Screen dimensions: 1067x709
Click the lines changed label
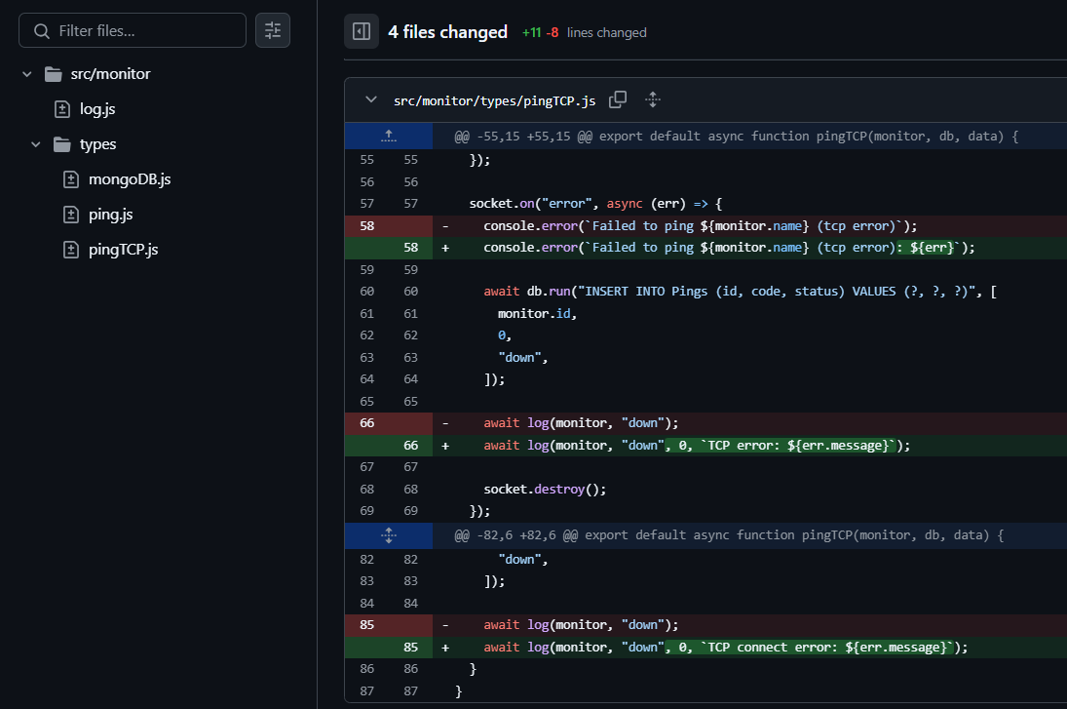[x=606, y=33]
